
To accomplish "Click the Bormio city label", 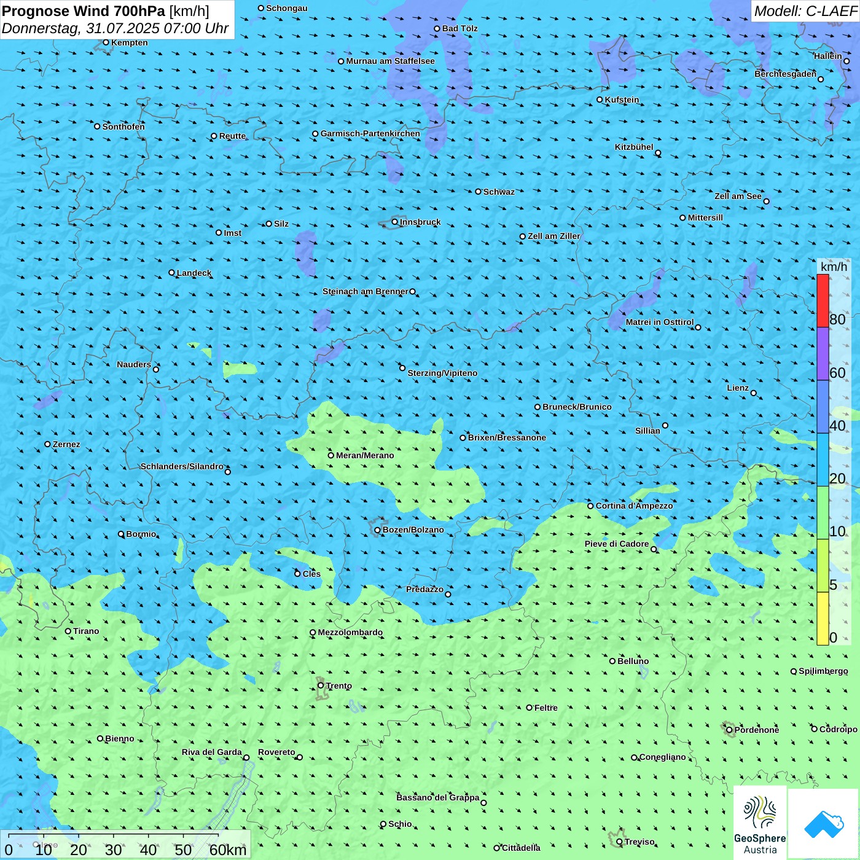I will (141, 534).
